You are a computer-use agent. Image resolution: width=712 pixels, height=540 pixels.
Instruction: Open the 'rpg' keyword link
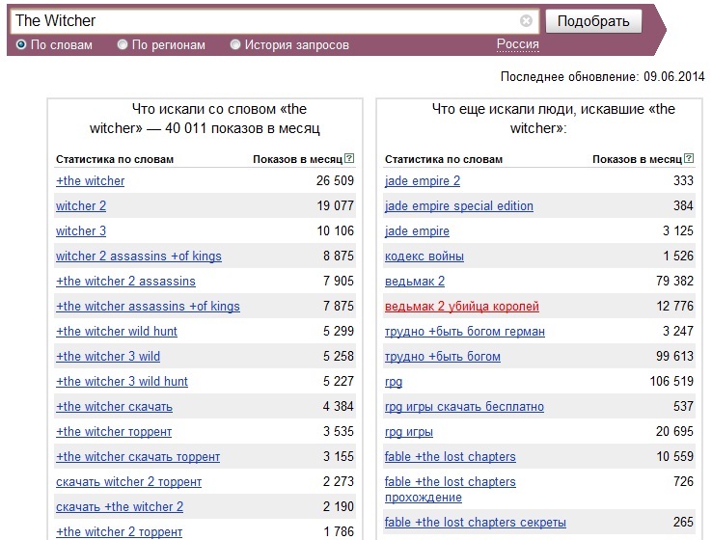(x=394, y=382)
